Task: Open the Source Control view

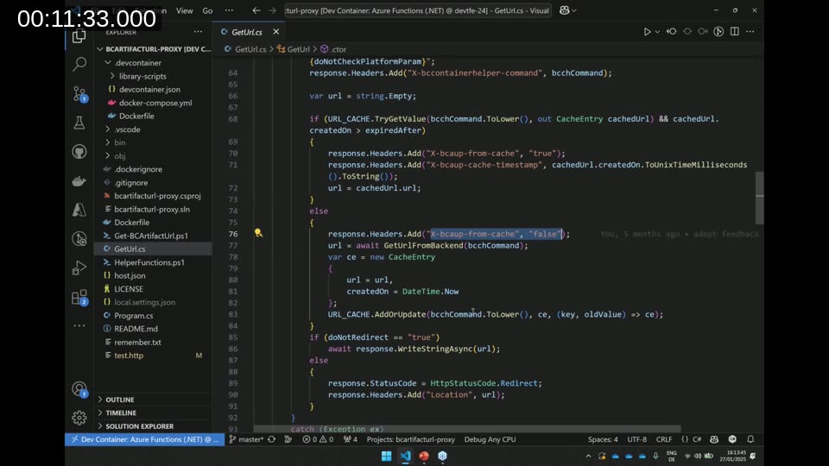Action: pos(79,93)
